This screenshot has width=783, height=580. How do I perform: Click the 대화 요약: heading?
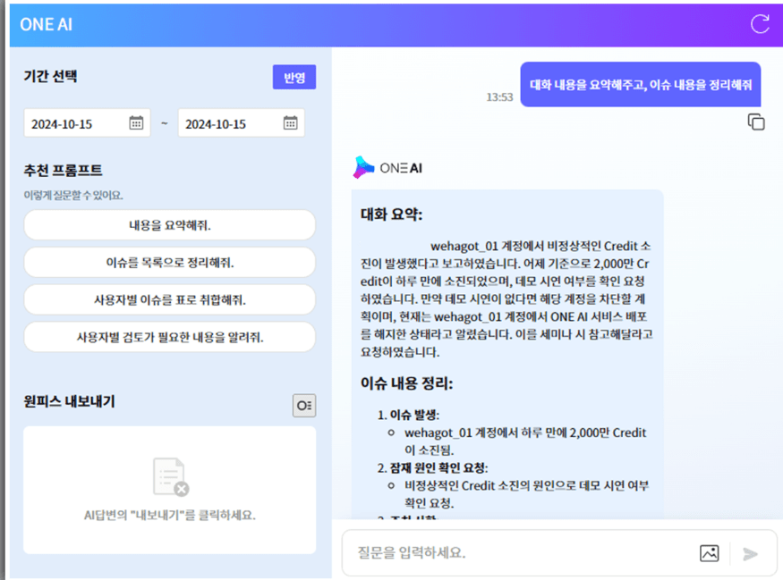point(392,214)
